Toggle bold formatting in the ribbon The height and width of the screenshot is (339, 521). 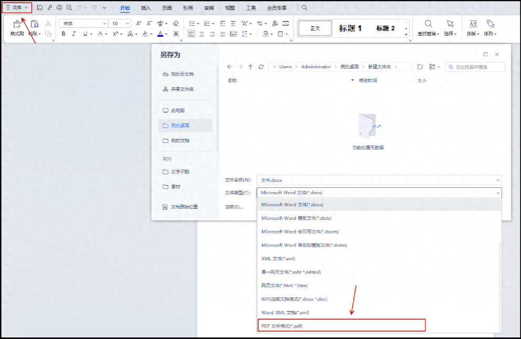click(x=63, y=34)
